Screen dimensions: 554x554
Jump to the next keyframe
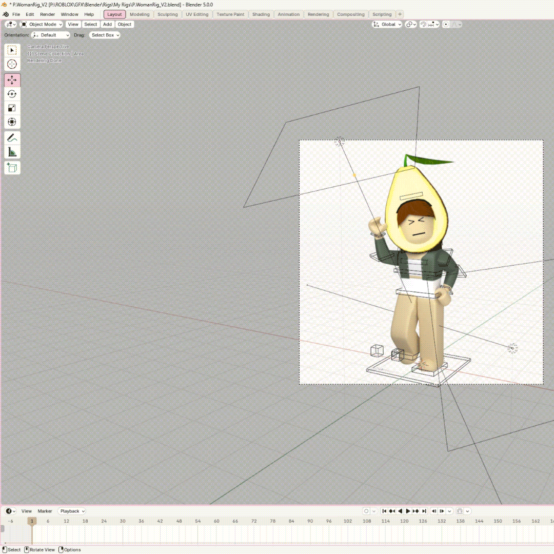tap(416, 511)
